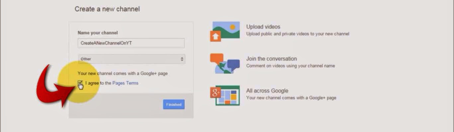The height and width of the screenshot is (132, 454).
Task: Open the Pages Terms link
Action: click(125, 83)
